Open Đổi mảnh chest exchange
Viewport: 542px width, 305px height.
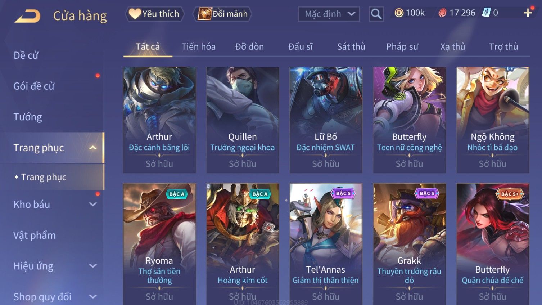[222, 14]
